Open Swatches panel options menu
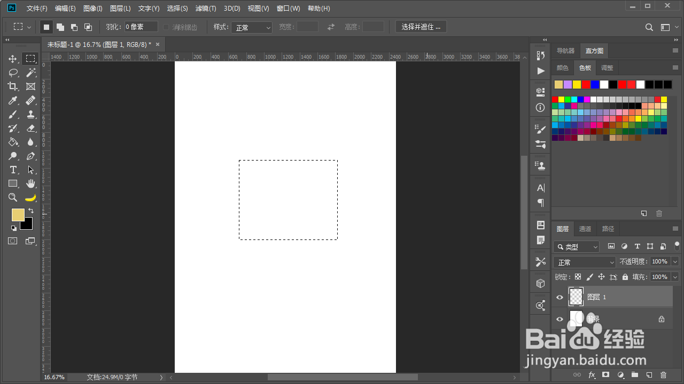Viewport: 684px width, 384px height. click(x=675, y=68)
